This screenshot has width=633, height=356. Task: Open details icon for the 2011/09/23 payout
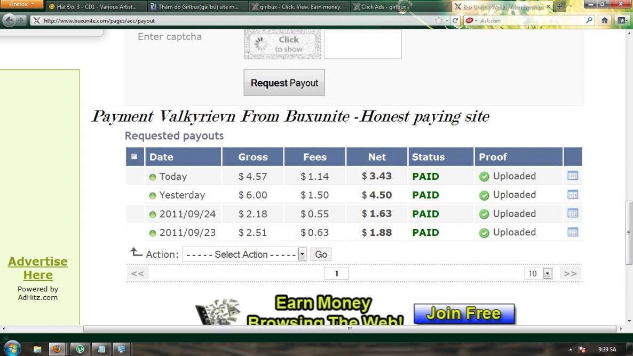573,232
